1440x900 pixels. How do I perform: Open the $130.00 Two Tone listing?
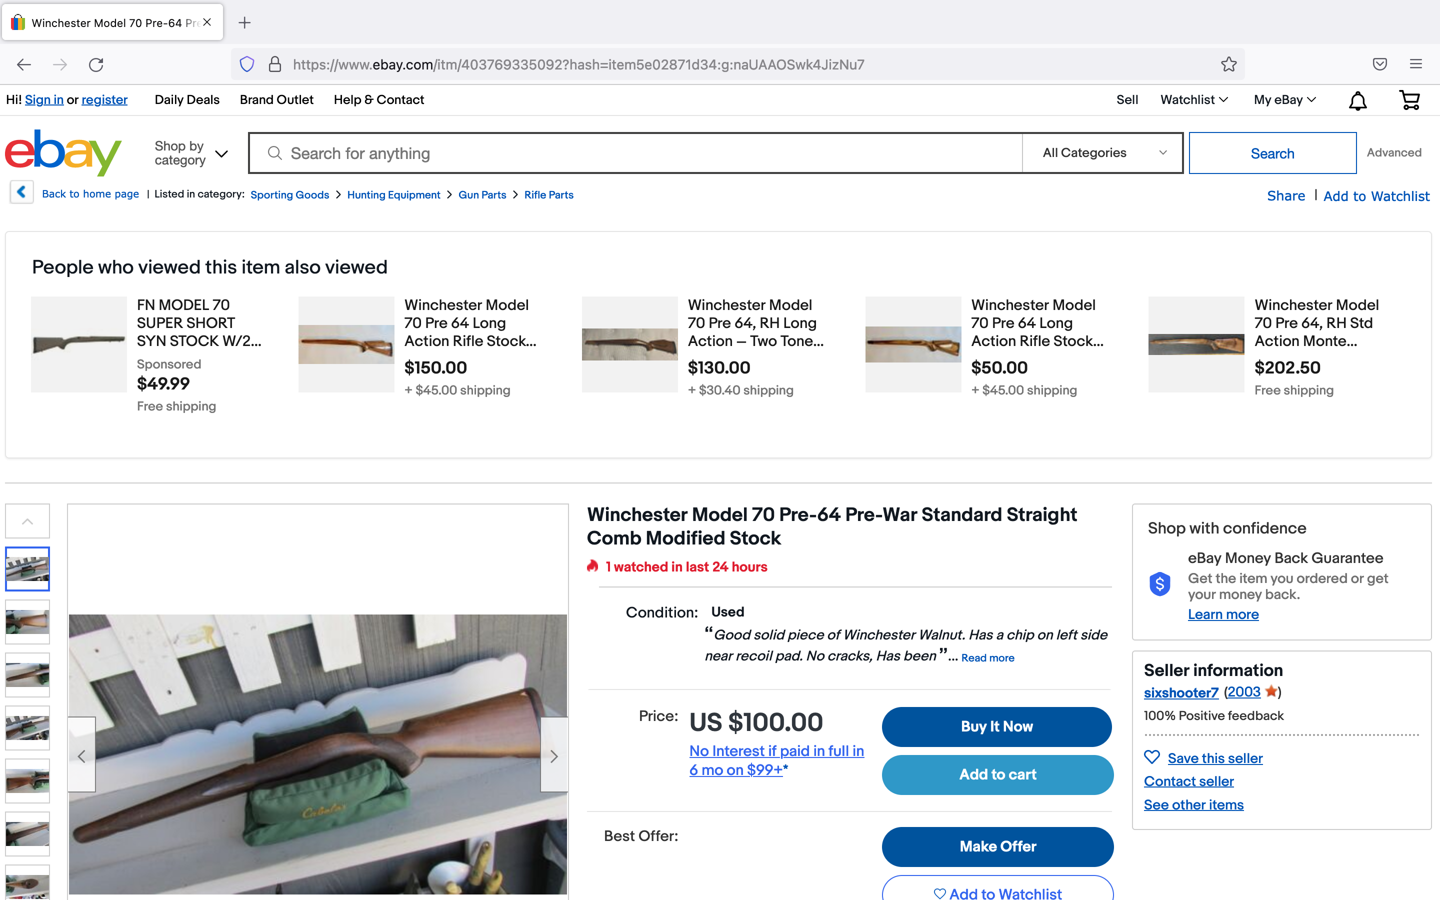click(x=755, y=322)
